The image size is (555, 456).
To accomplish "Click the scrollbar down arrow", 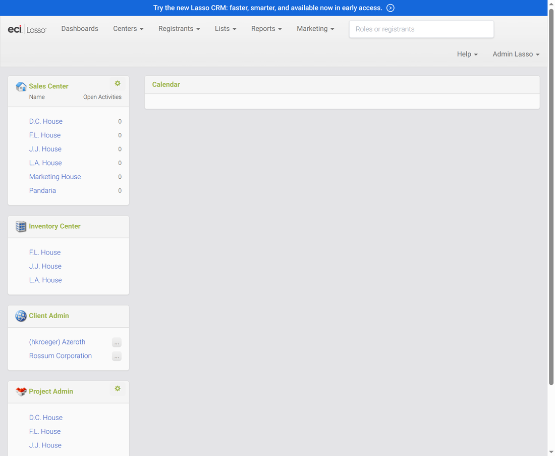I will click(551, 452).
